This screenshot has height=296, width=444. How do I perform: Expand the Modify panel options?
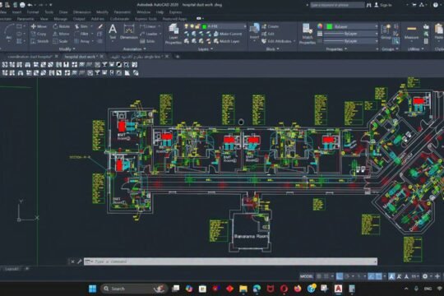67,49
